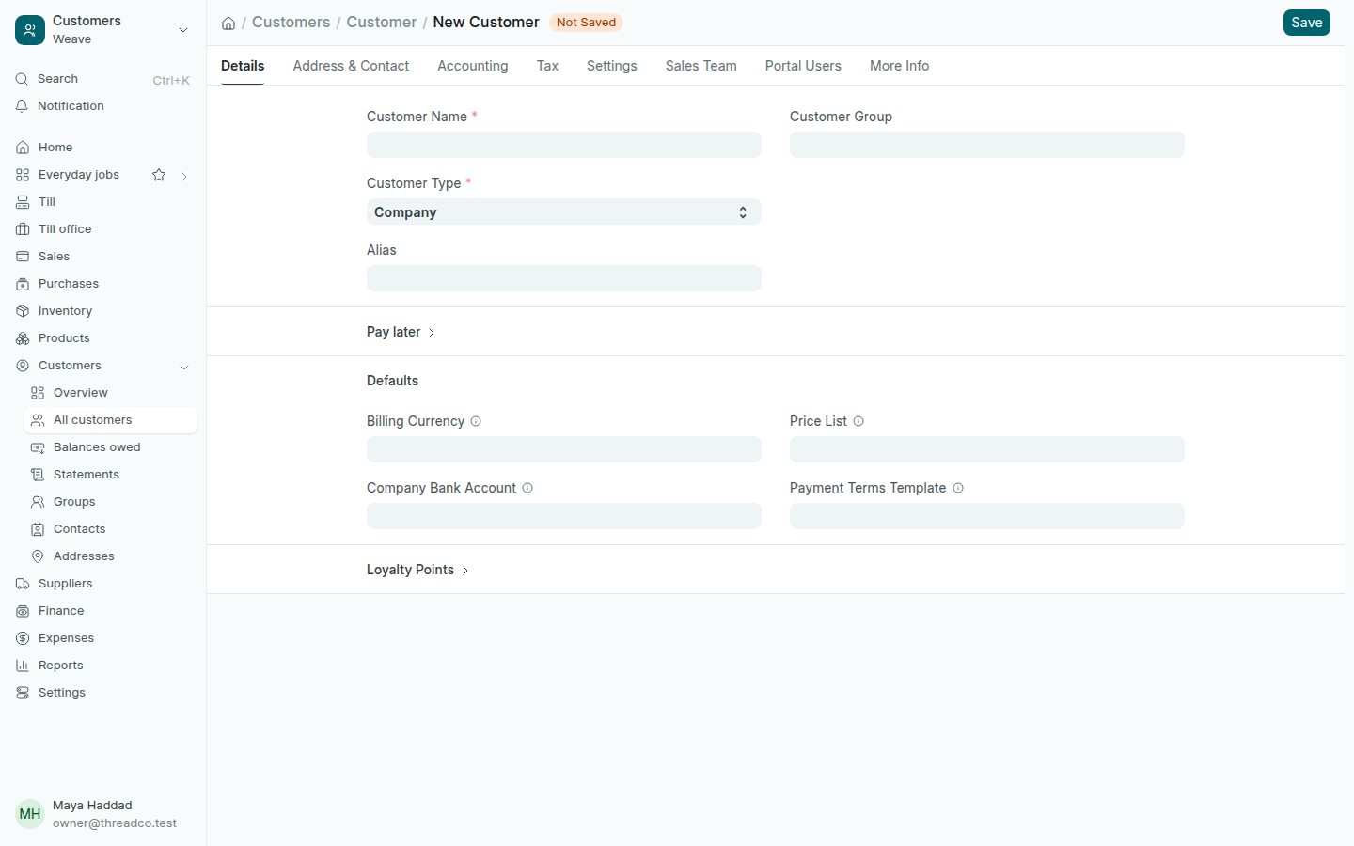Open the workspace switcher chevron

(183, 30)
